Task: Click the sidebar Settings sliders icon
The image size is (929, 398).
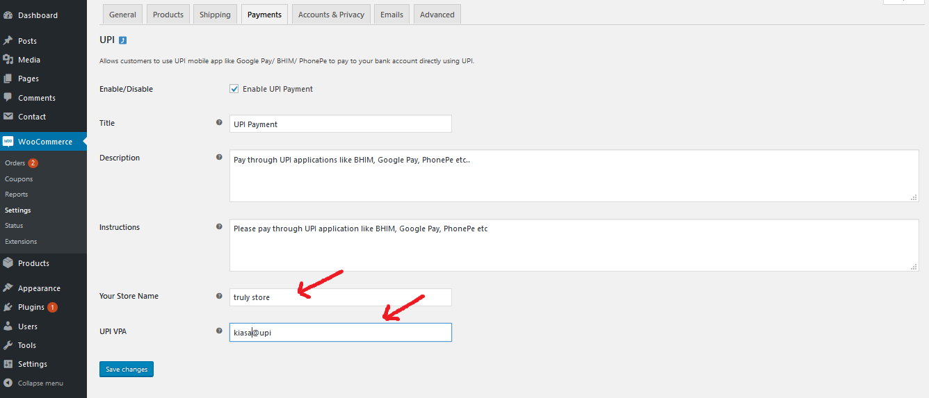Action: [8, 364]
